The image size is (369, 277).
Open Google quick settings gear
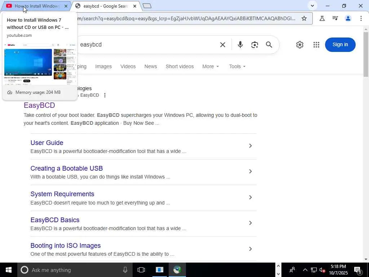tap(299, 44)
